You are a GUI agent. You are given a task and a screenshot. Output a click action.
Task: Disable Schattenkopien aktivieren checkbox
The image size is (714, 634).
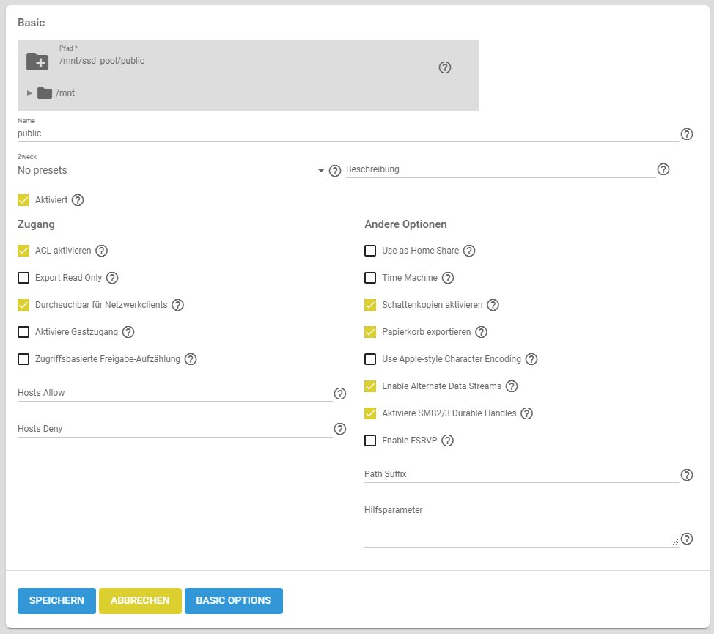coord(370,305)
